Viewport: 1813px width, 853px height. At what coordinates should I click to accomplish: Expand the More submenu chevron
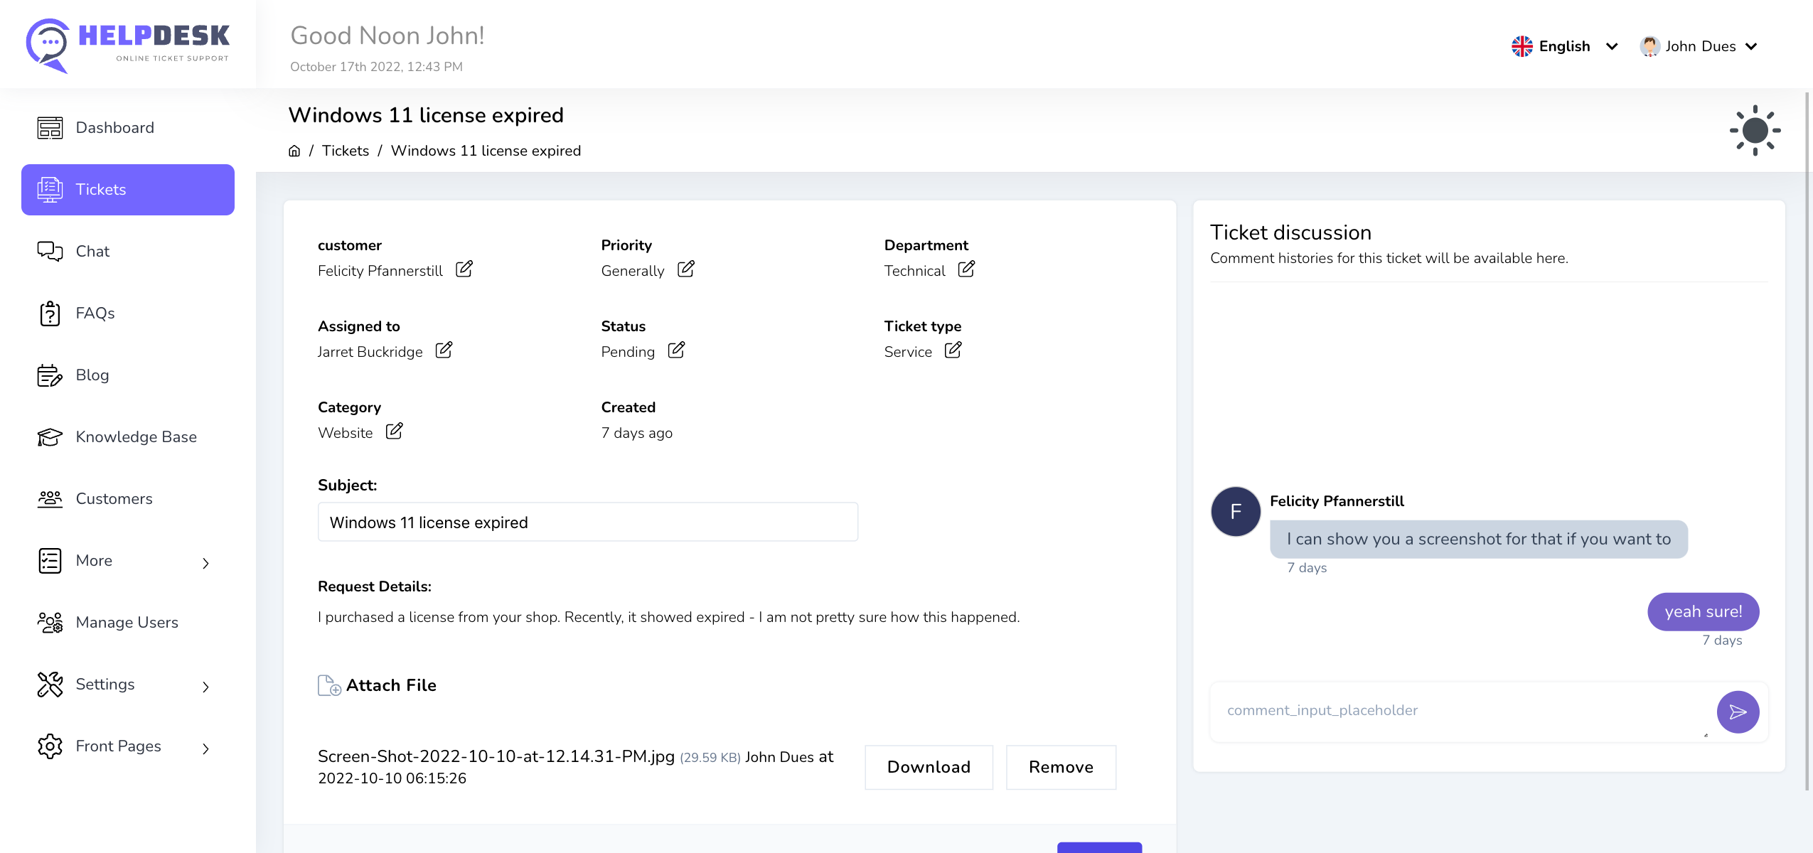click(205, 563)
